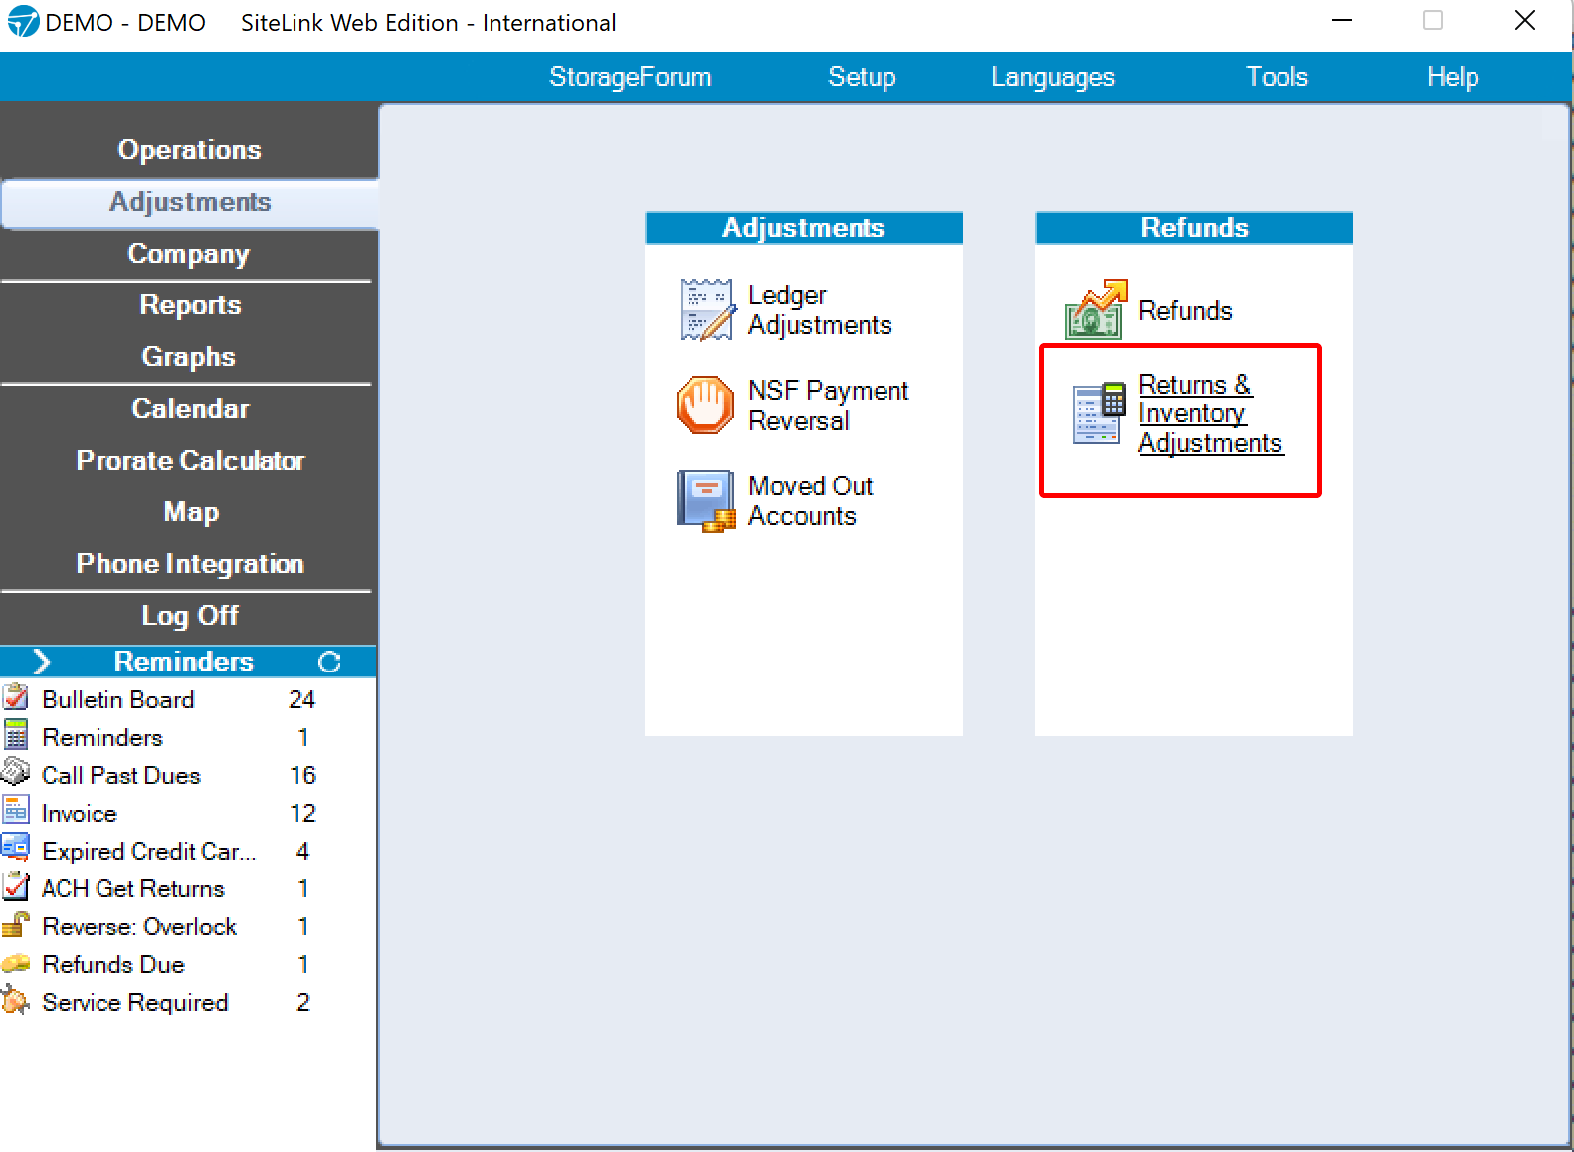Click the Reminders calculator icon in list
Viewport: 1574px width, 1152px height.
(x=16, y=735)
